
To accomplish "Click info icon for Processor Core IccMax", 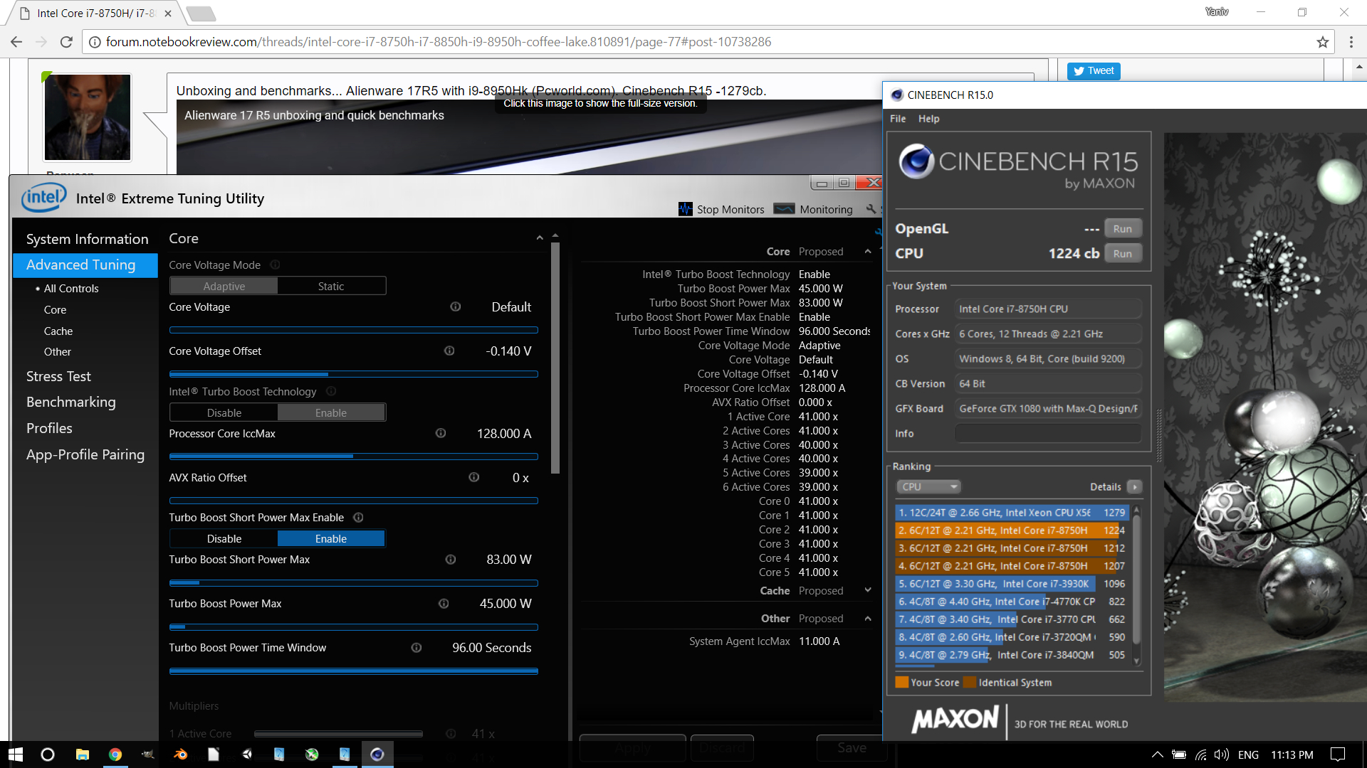I will click(x=441, y=433).
